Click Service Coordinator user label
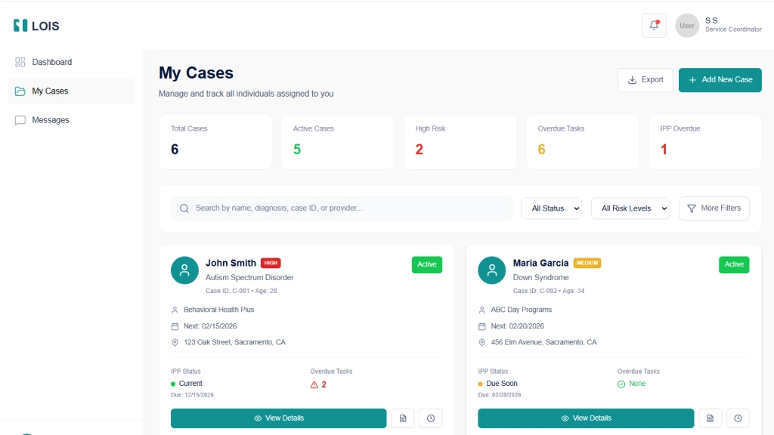 [733, 29]
